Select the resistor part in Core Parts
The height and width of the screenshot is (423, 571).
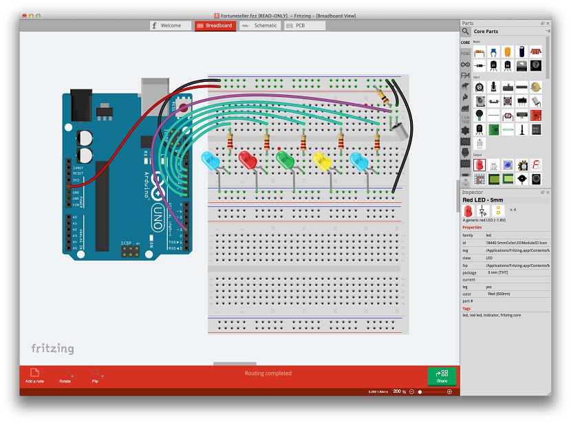coord(480,52)
